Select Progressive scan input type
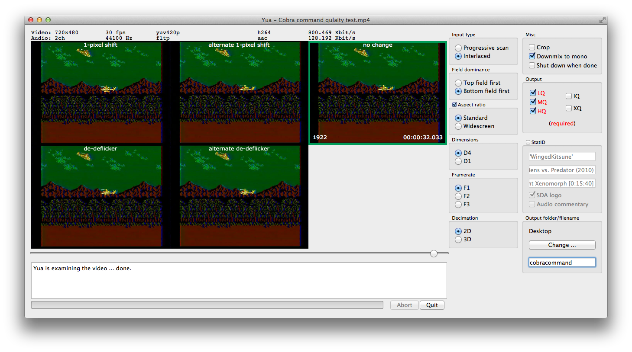Image resolution: width=632 pixels, height=352 pixels. click(458, 48)
